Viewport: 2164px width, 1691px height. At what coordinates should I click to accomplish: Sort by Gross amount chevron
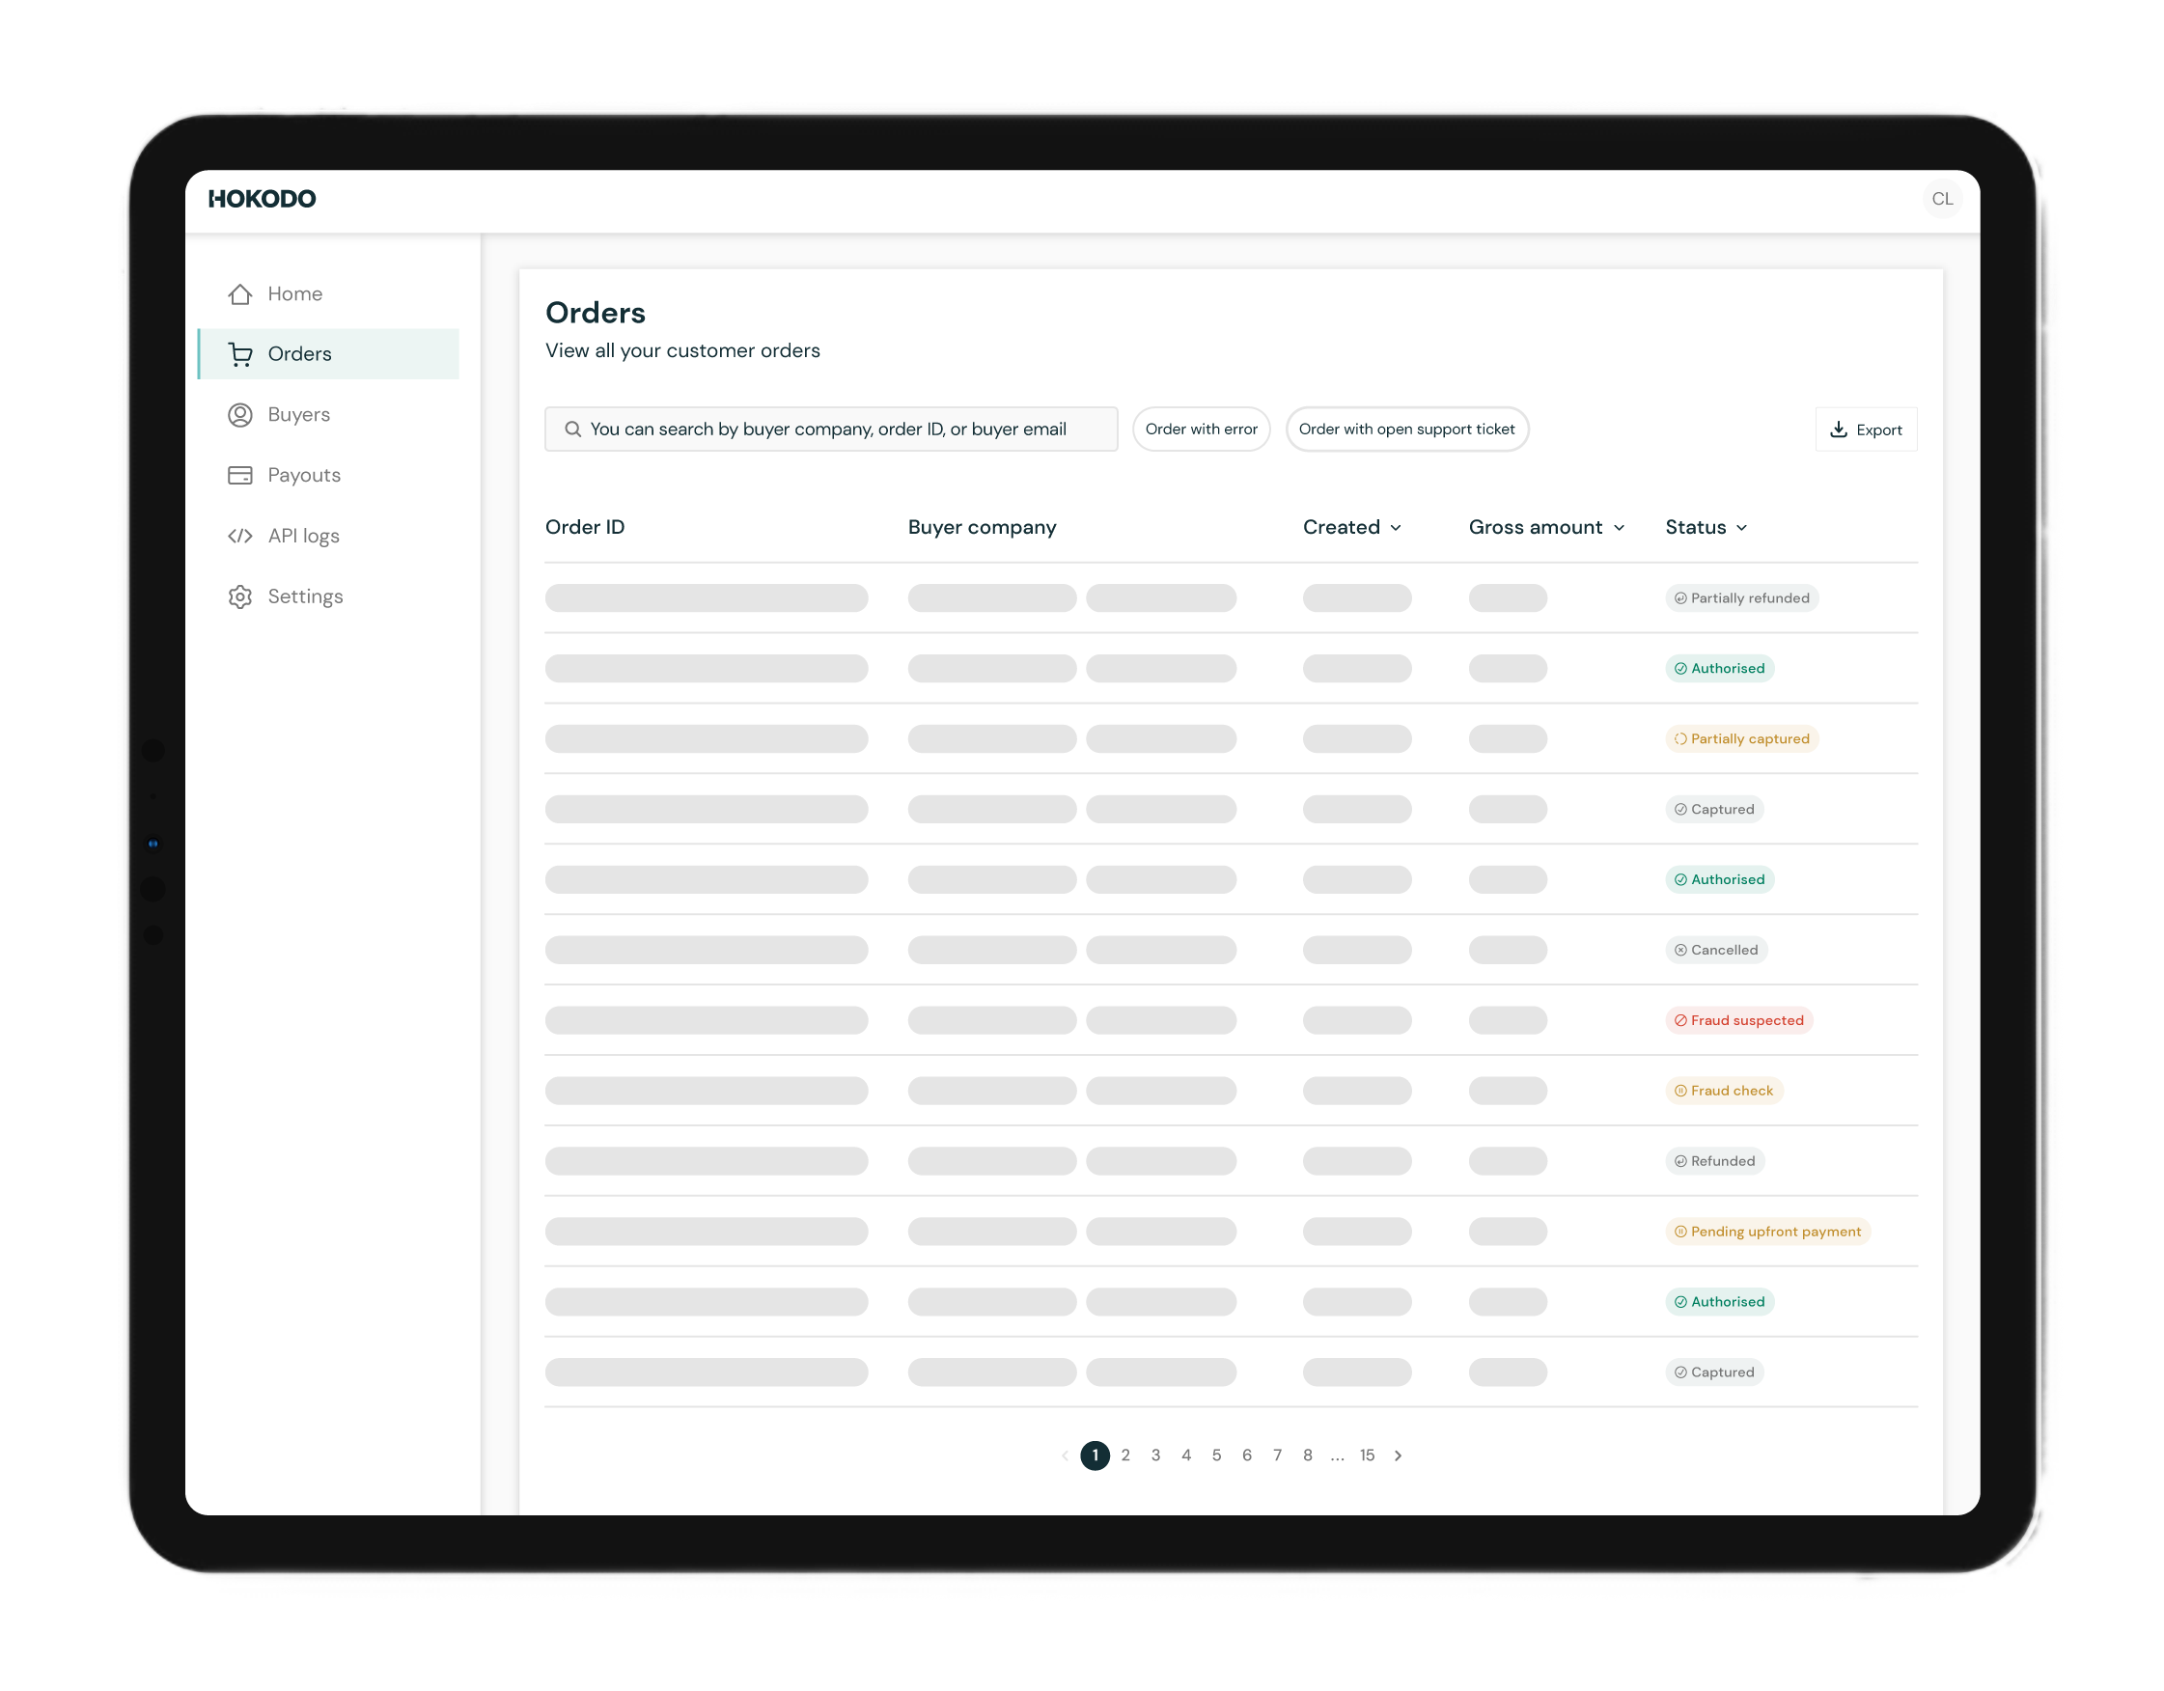(1619, 528)
